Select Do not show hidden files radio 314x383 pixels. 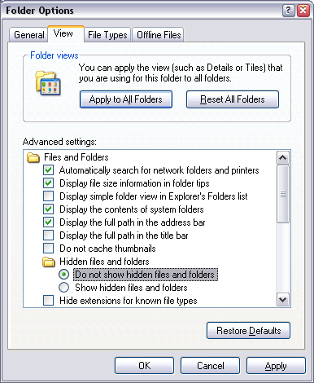point(64,275)
